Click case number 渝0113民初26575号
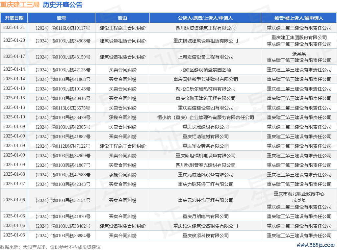 (63, 108)
